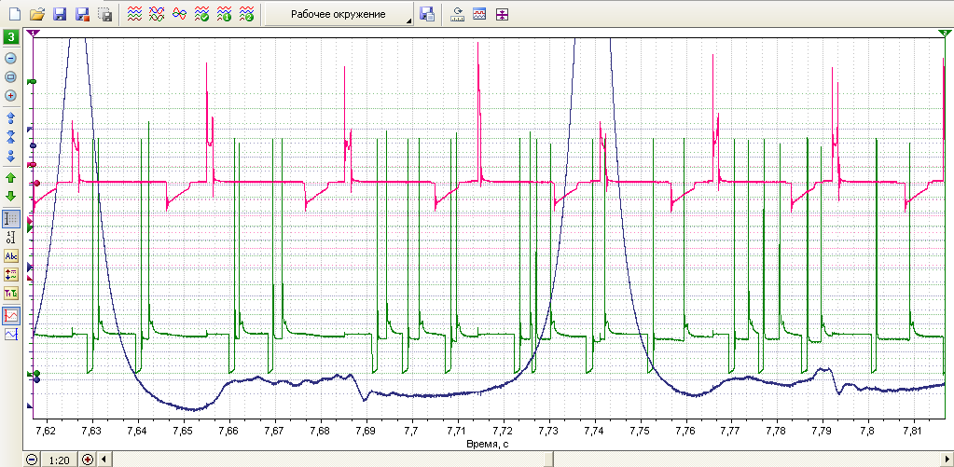Create a new blank document
Image resolution: width=954 pixels, height=467 pixels.
(15, 15)
